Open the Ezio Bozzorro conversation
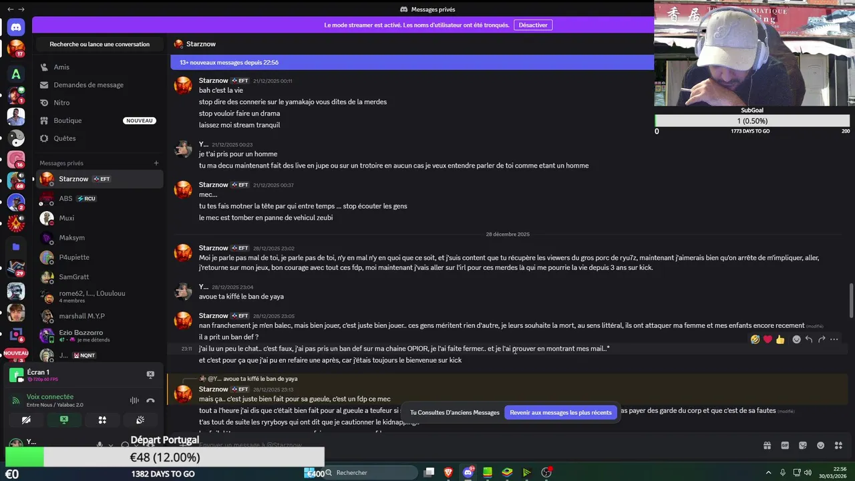This screenshot has width=855, height=481. tap(98, 335)
